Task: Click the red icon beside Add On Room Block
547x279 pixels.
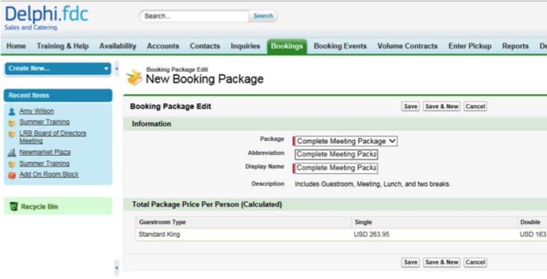Action: [x=12, y=175]
